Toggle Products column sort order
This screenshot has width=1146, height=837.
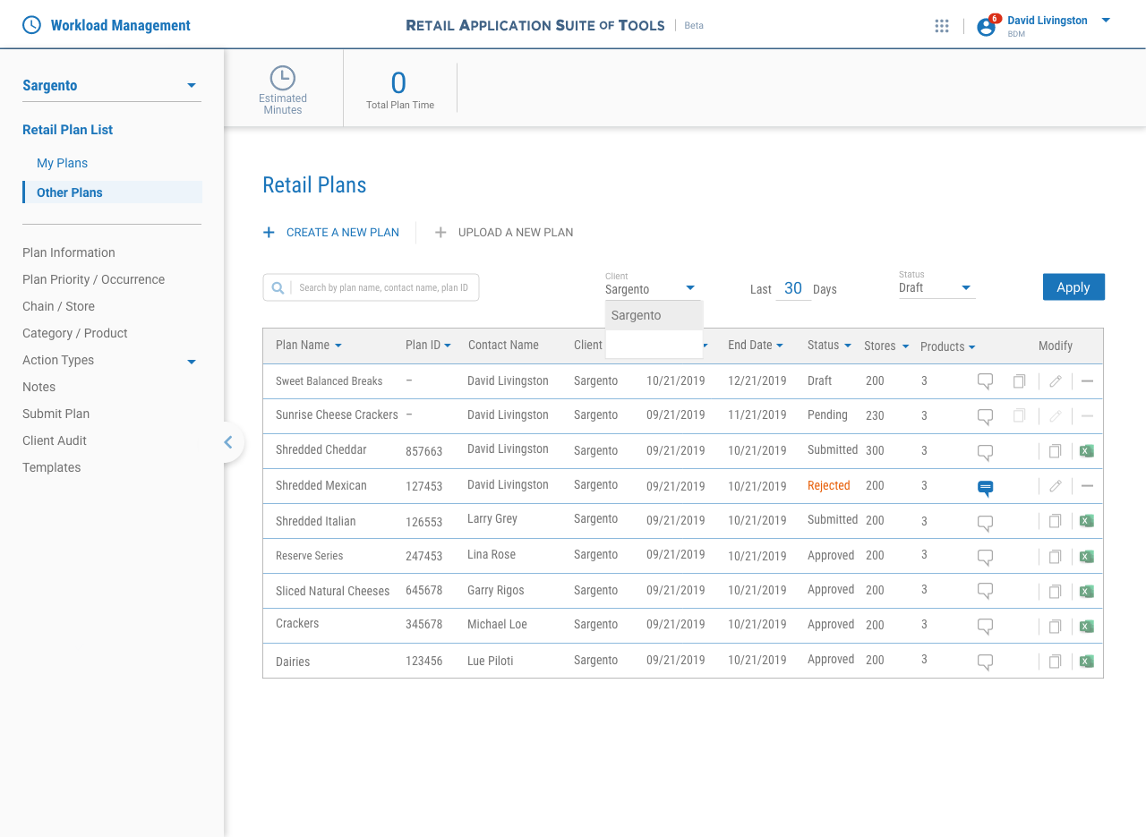click(972, 346)
